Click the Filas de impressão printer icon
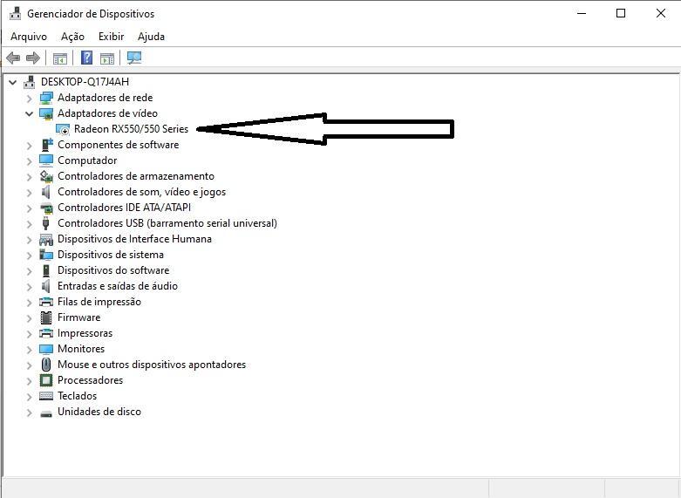Screen dimensions: 681x498 [x=46, y=302]
